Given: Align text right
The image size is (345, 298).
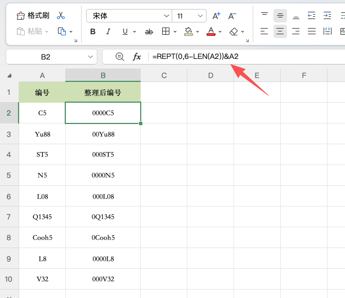Looking at the screenshot, I should coord(295,31).
